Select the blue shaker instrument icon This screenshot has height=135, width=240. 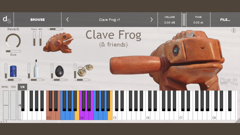pyautogui.click(x=13, y=71)
